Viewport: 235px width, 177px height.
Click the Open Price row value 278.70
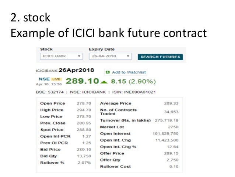coord(84,103)
